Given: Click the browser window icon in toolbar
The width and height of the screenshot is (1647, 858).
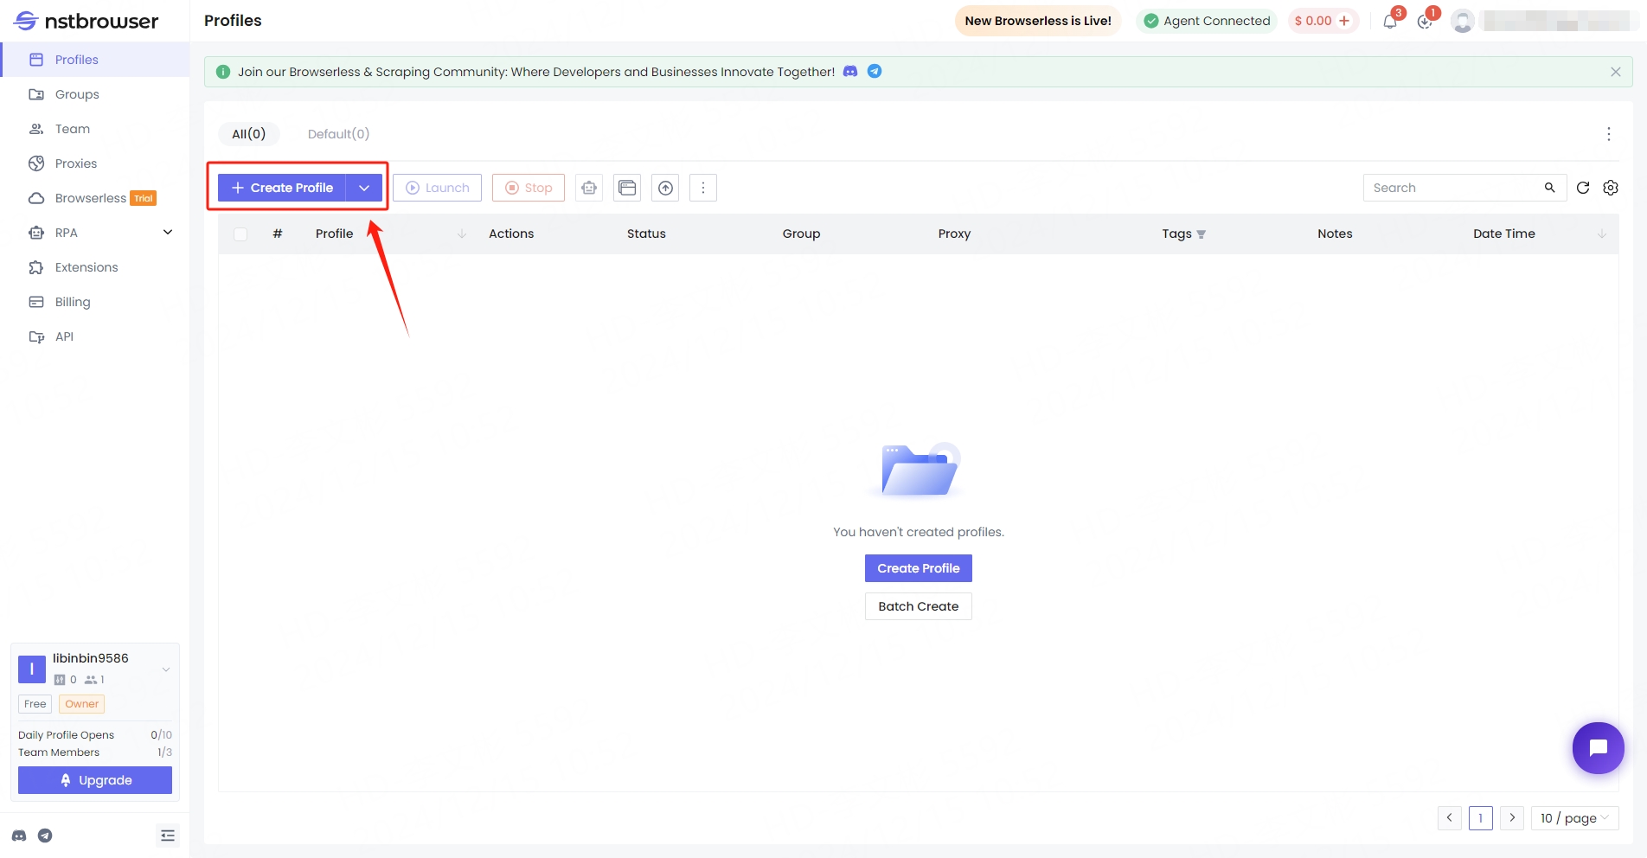Looking at the screenshot, I should click(x=627, y=188).
